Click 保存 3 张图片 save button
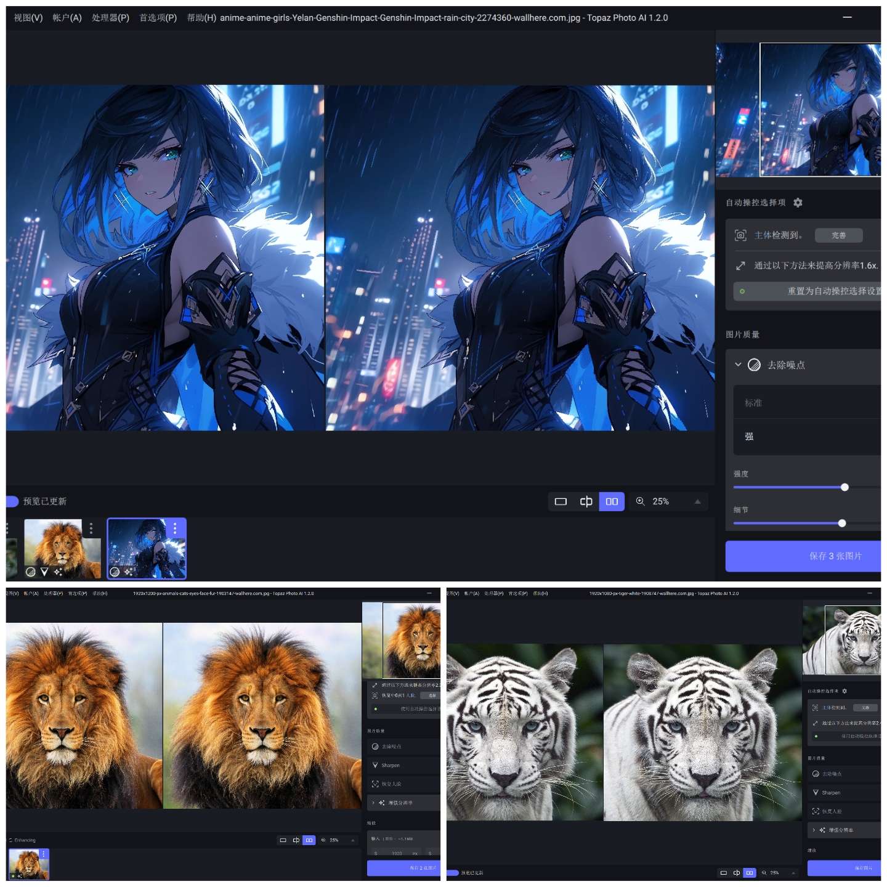The width and height of the screenshot is (887, 887). (x=803, y=556)
